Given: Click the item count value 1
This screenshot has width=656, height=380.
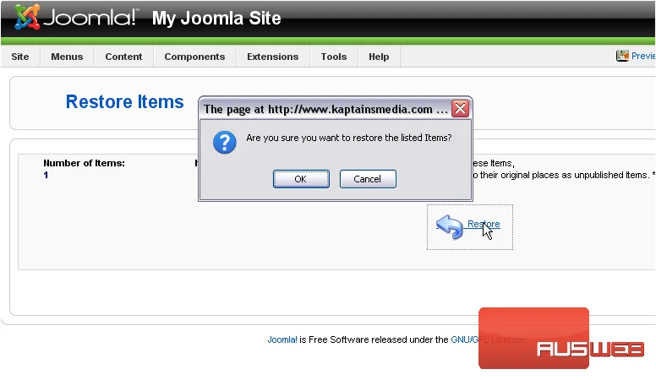Looking at the screenshot, I should (46, 175).
